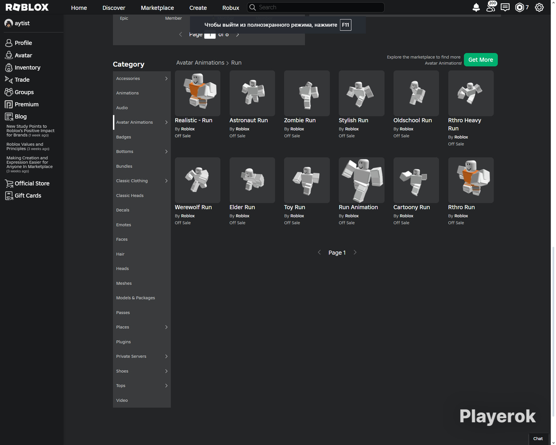Click the Premium sidebar icon
Screen dimensions: 556x445
point(9,105)
